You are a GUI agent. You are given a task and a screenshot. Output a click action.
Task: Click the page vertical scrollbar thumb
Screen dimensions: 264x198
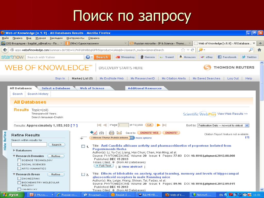pyautogui.click(x=262, y=82)
